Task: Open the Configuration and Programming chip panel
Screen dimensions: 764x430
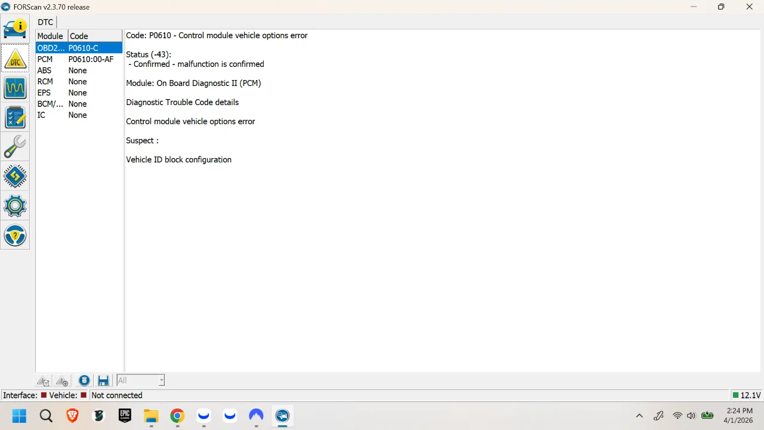Action: [15, 176]
